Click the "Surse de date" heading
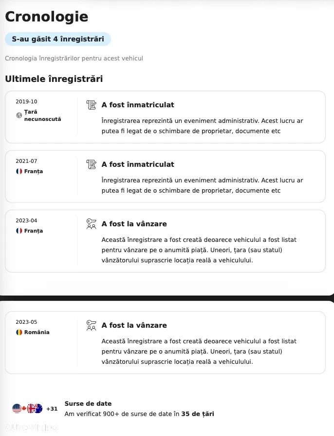 pos(88,404)
